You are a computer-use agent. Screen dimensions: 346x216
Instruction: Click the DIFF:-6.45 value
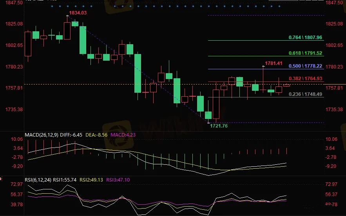click(x=71, y=135)
